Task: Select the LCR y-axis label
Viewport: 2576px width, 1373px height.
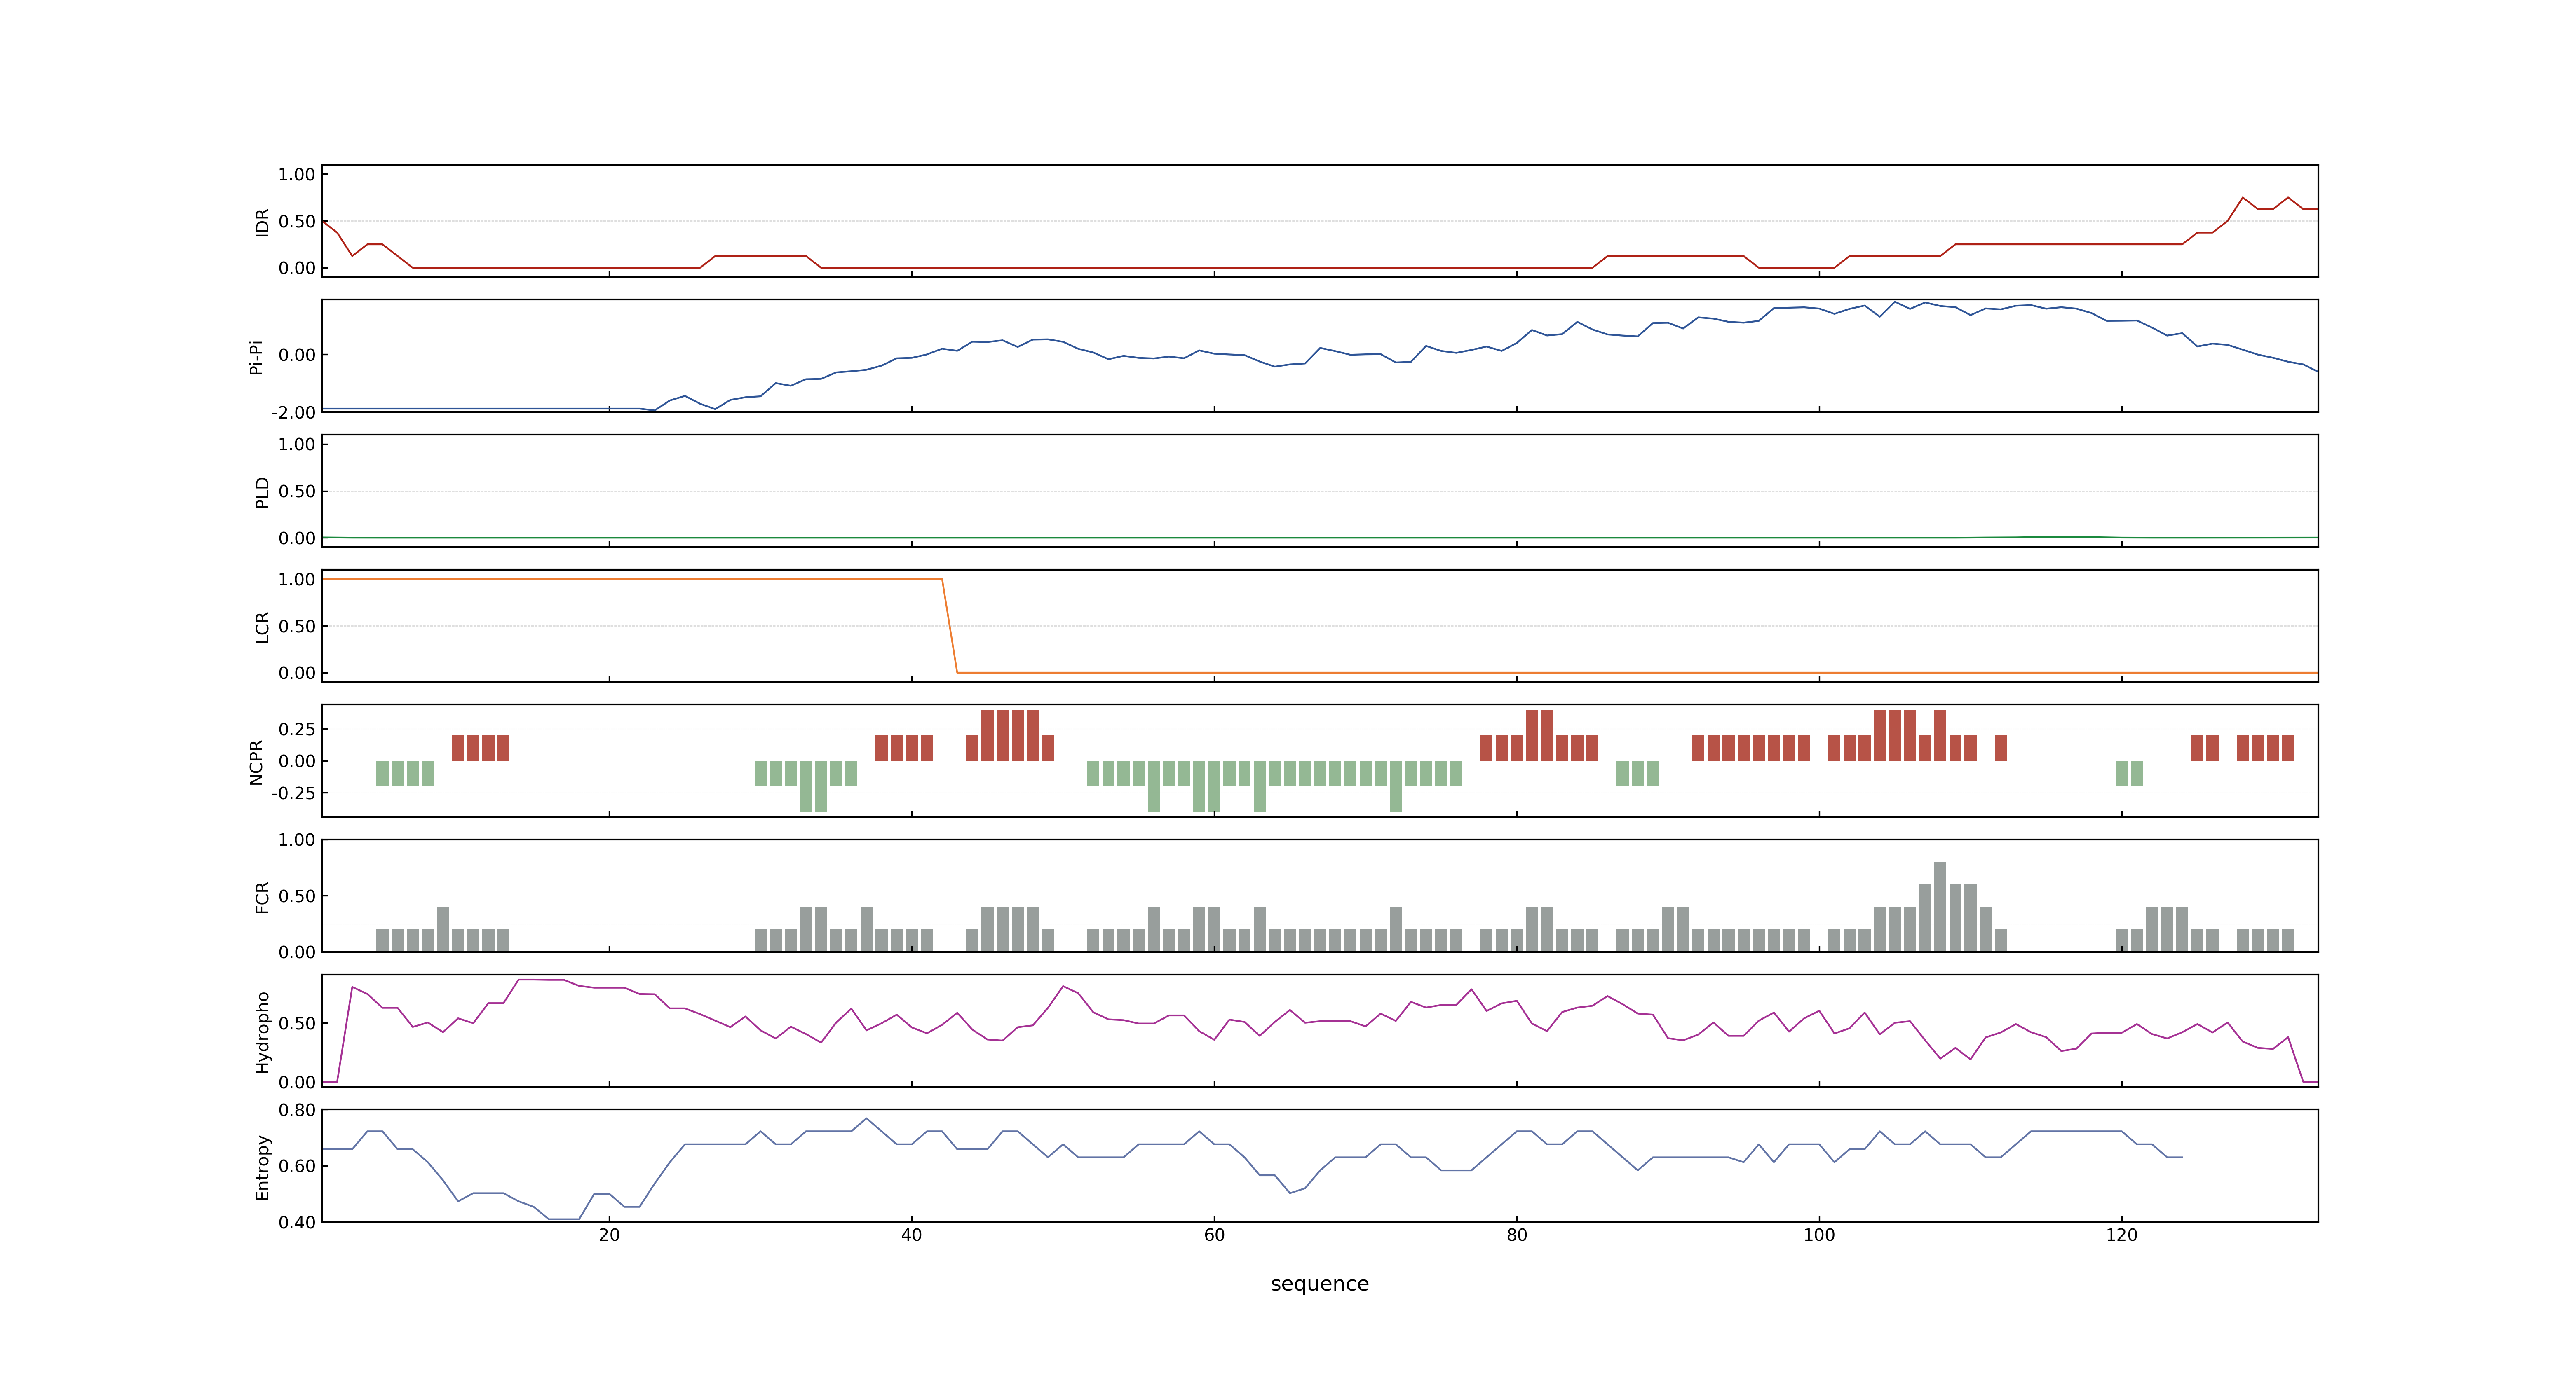Action: click(x=262, y=627)
